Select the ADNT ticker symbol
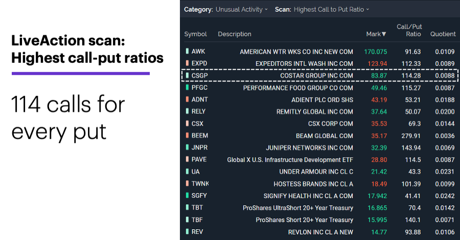 pyautogui.click(x=199, y=100)
